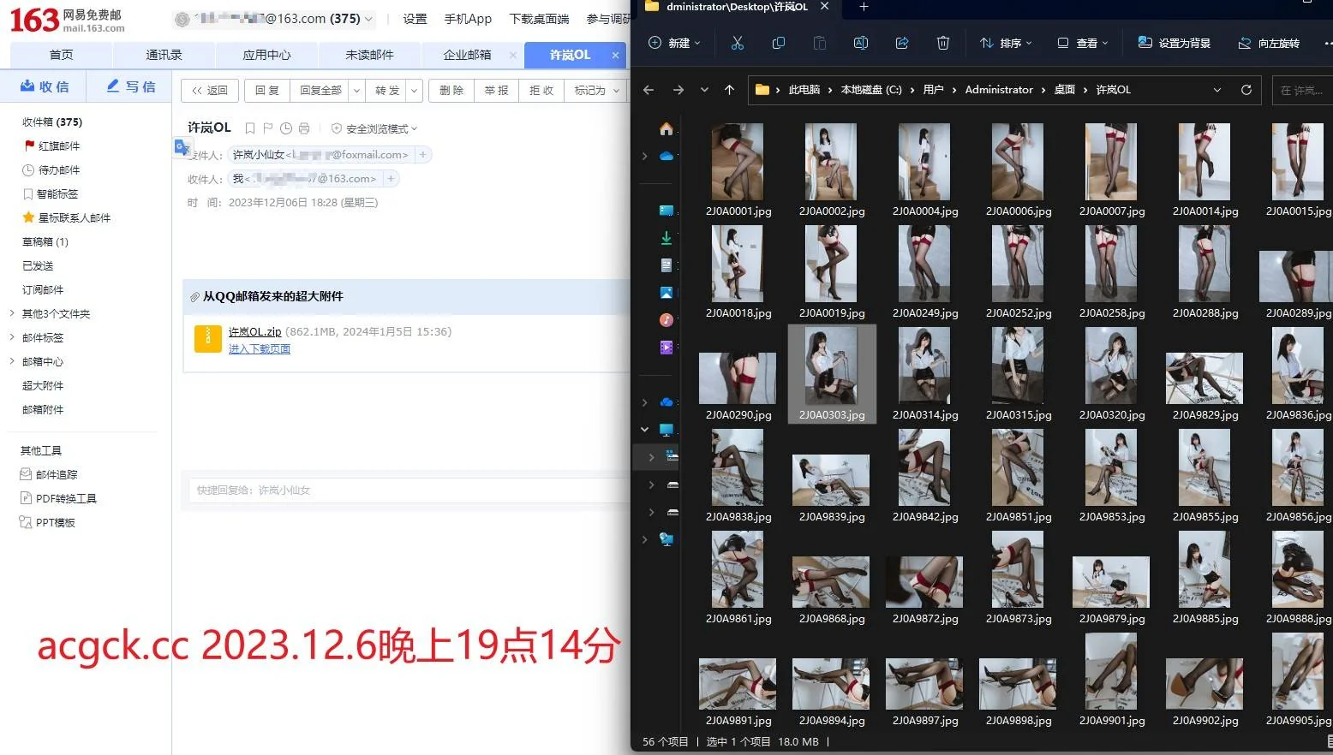Toggle the bookmark tag on email subject
Screen dimensions: 1333x755
coord(250,128)
